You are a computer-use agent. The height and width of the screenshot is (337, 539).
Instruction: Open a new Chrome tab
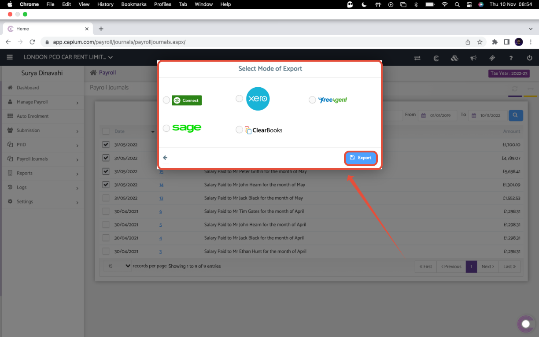(x=101, y=29)
